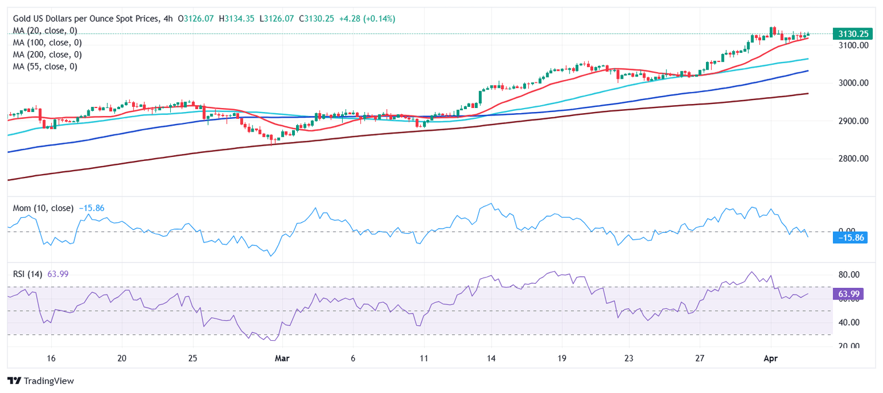Click the H3134.35 high price value
The image size is (883, 393).
point(237,19)
